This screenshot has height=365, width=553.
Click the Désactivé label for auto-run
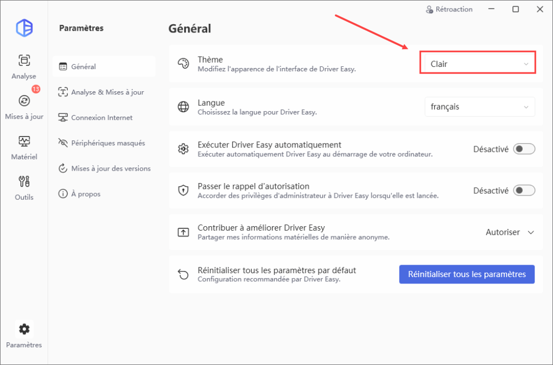491,149
